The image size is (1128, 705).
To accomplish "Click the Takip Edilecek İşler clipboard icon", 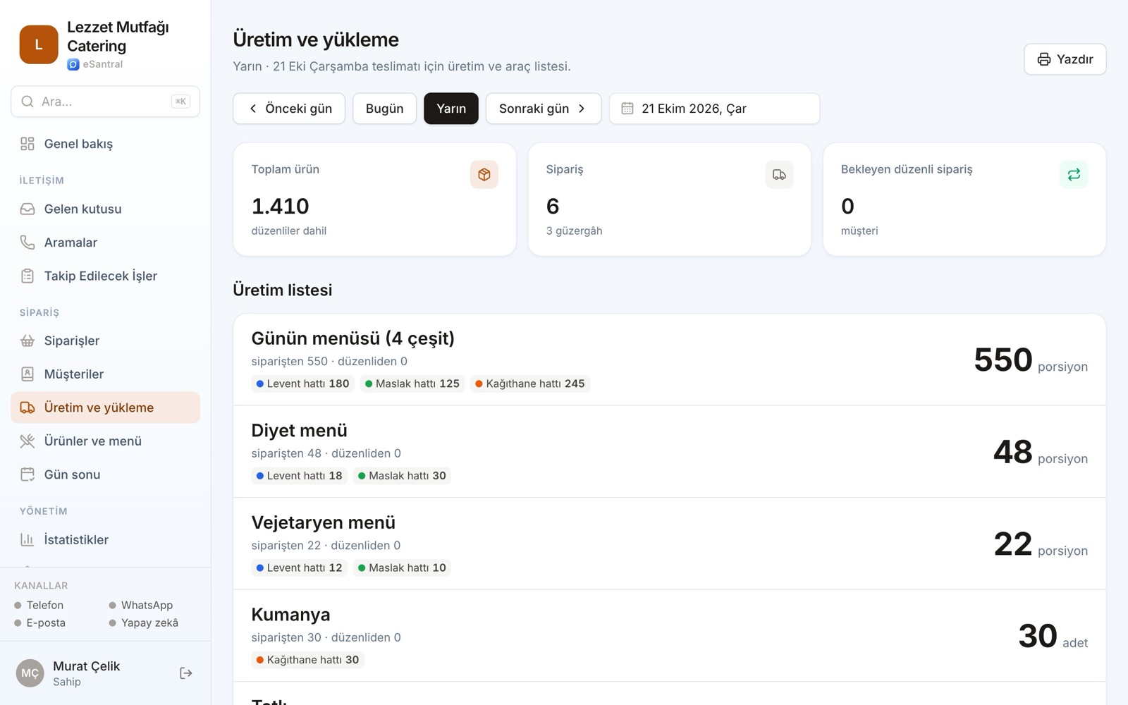I will [27, 276].
